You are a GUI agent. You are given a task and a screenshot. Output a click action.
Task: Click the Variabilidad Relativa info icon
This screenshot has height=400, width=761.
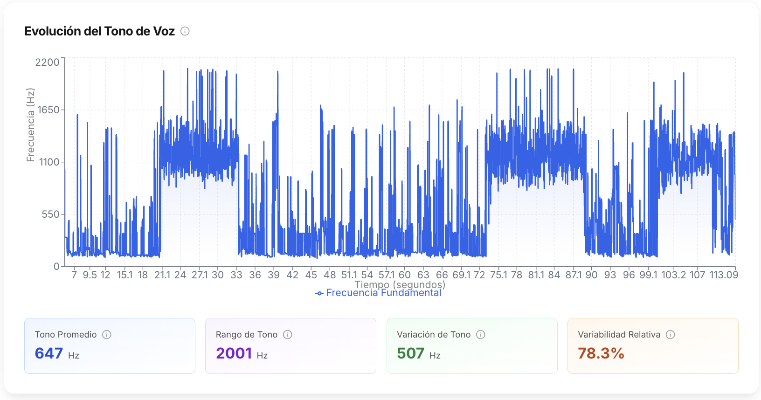[x=671, y=334]
